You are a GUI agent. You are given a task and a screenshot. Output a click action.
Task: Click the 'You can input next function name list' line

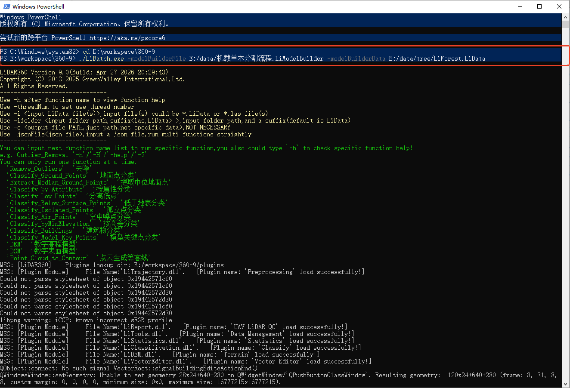pyautogui.click(x=206, y=148)
